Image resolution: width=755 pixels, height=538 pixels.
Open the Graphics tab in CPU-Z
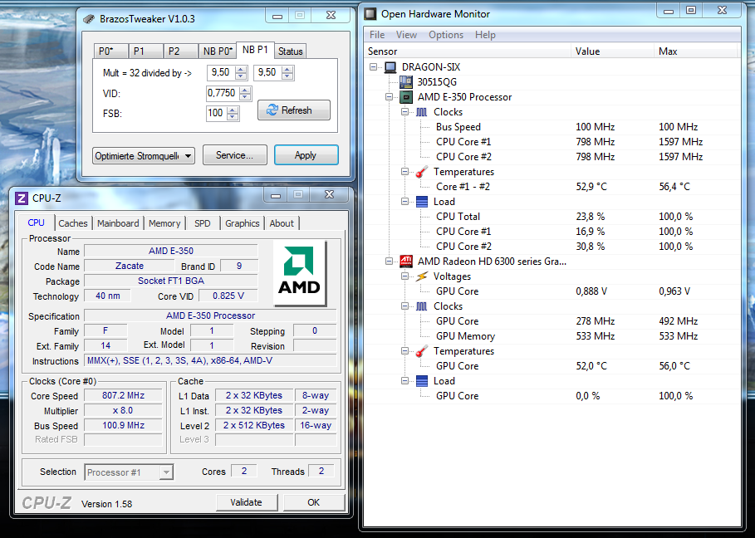pos(243,223)
